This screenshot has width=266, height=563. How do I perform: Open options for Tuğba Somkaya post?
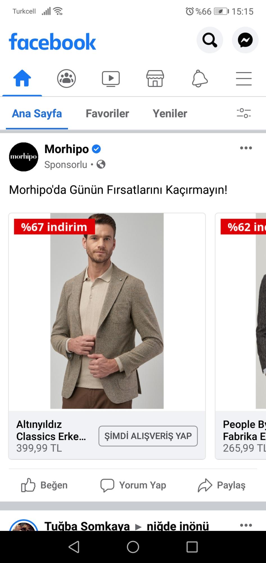click(x=246, y=525)
